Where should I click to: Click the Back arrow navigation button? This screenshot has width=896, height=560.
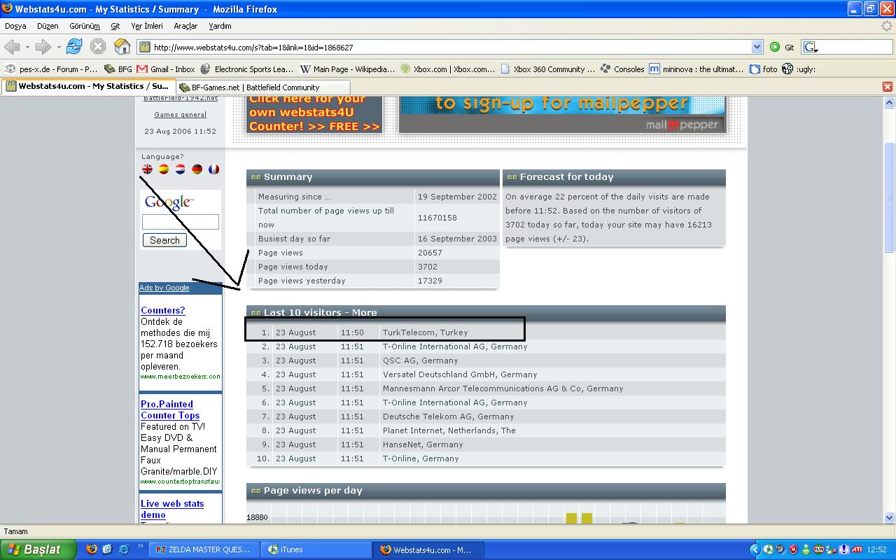[12, 47]
